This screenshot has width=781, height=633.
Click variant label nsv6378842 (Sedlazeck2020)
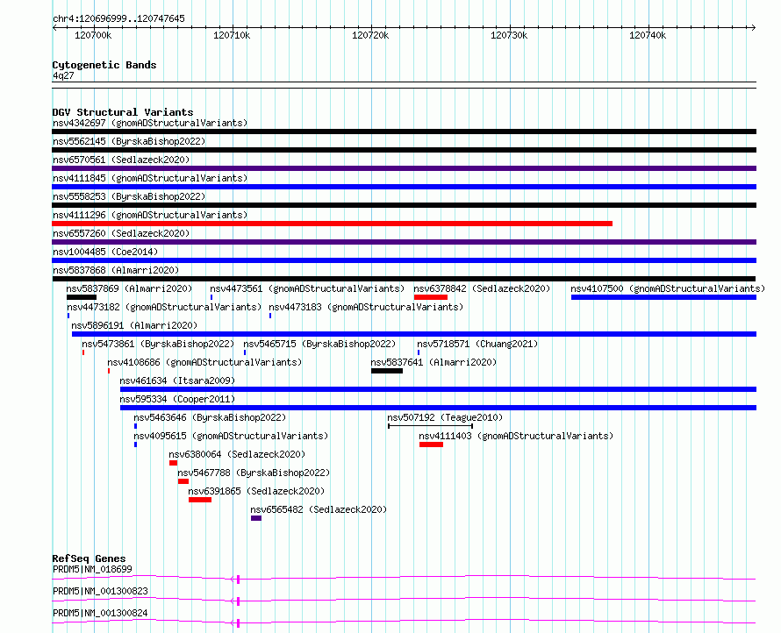482,288
